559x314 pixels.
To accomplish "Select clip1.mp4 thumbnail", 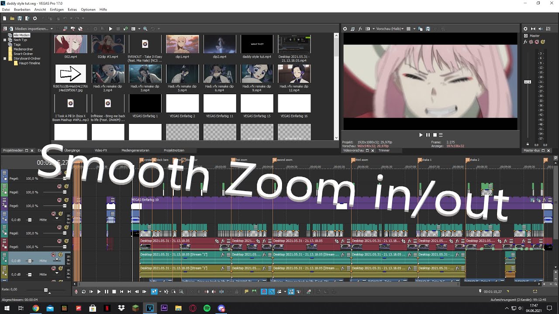I will pyautogui.click(x=182, y=44).
